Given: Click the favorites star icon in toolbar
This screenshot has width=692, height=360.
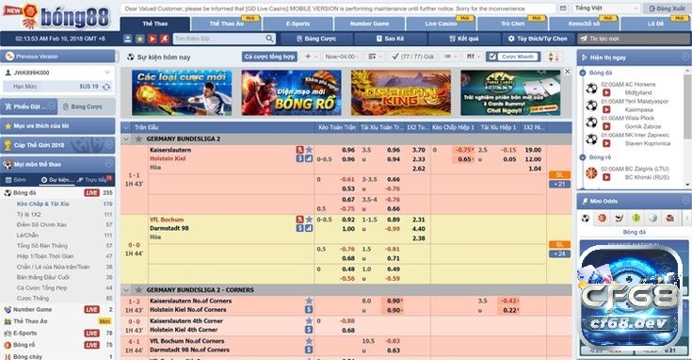Looking at the screenshot, I should (140, 39).
